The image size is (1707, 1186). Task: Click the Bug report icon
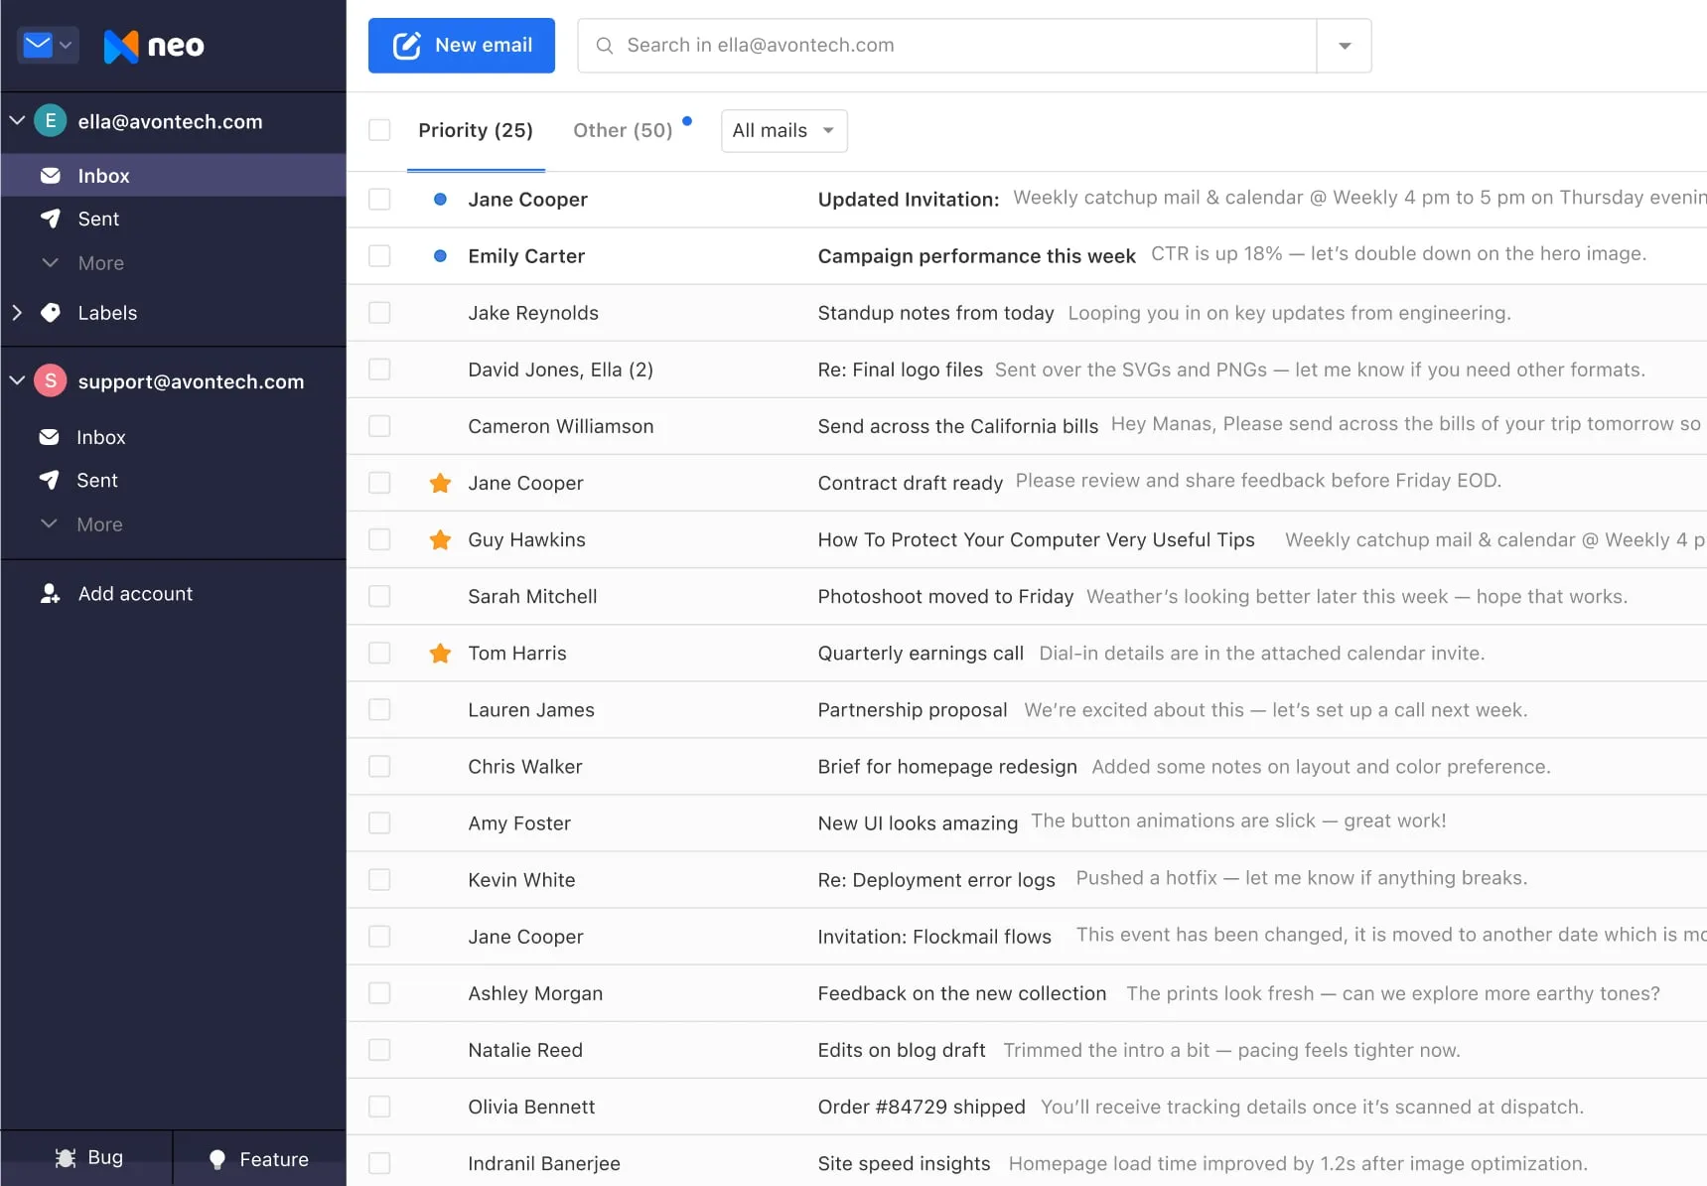(66, 1158)
